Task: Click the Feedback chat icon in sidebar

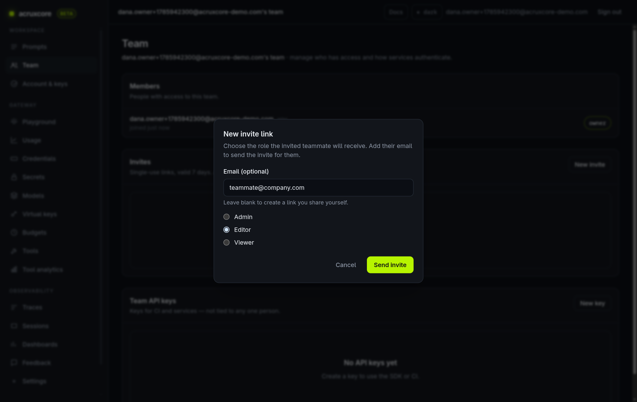Action: coord(14,363)
